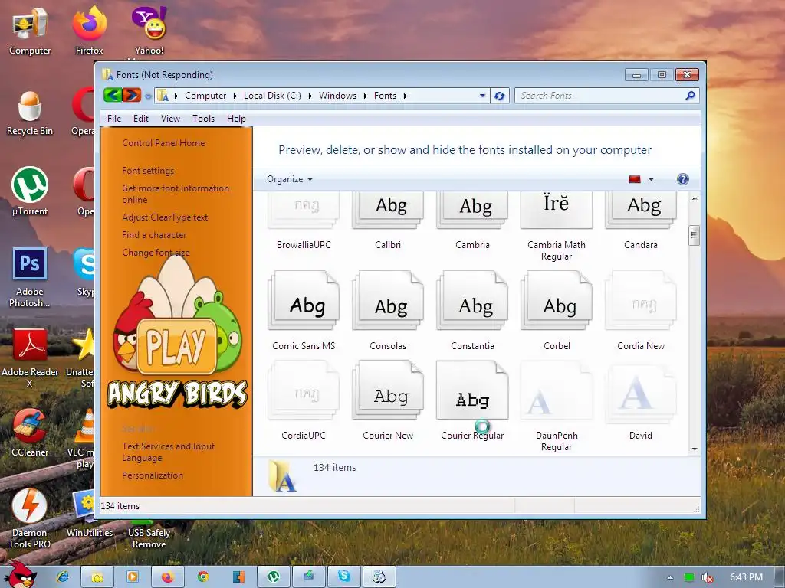
Task: Click the Search Fonts input field
Action: pyautogui.click(x=600, y=96)
